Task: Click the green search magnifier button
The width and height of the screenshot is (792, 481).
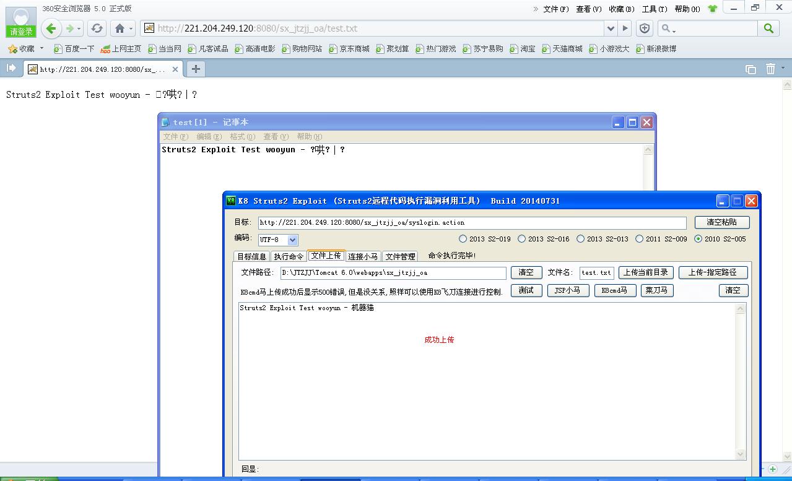Action: 768,28
